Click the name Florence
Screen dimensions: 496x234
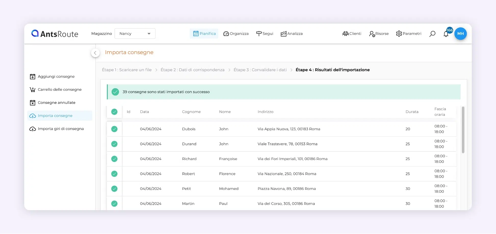227,174
